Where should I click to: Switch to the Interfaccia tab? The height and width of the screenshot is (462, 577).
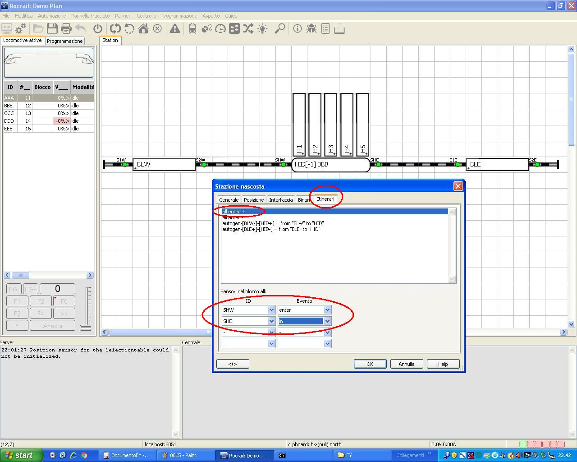click(281, 200)
